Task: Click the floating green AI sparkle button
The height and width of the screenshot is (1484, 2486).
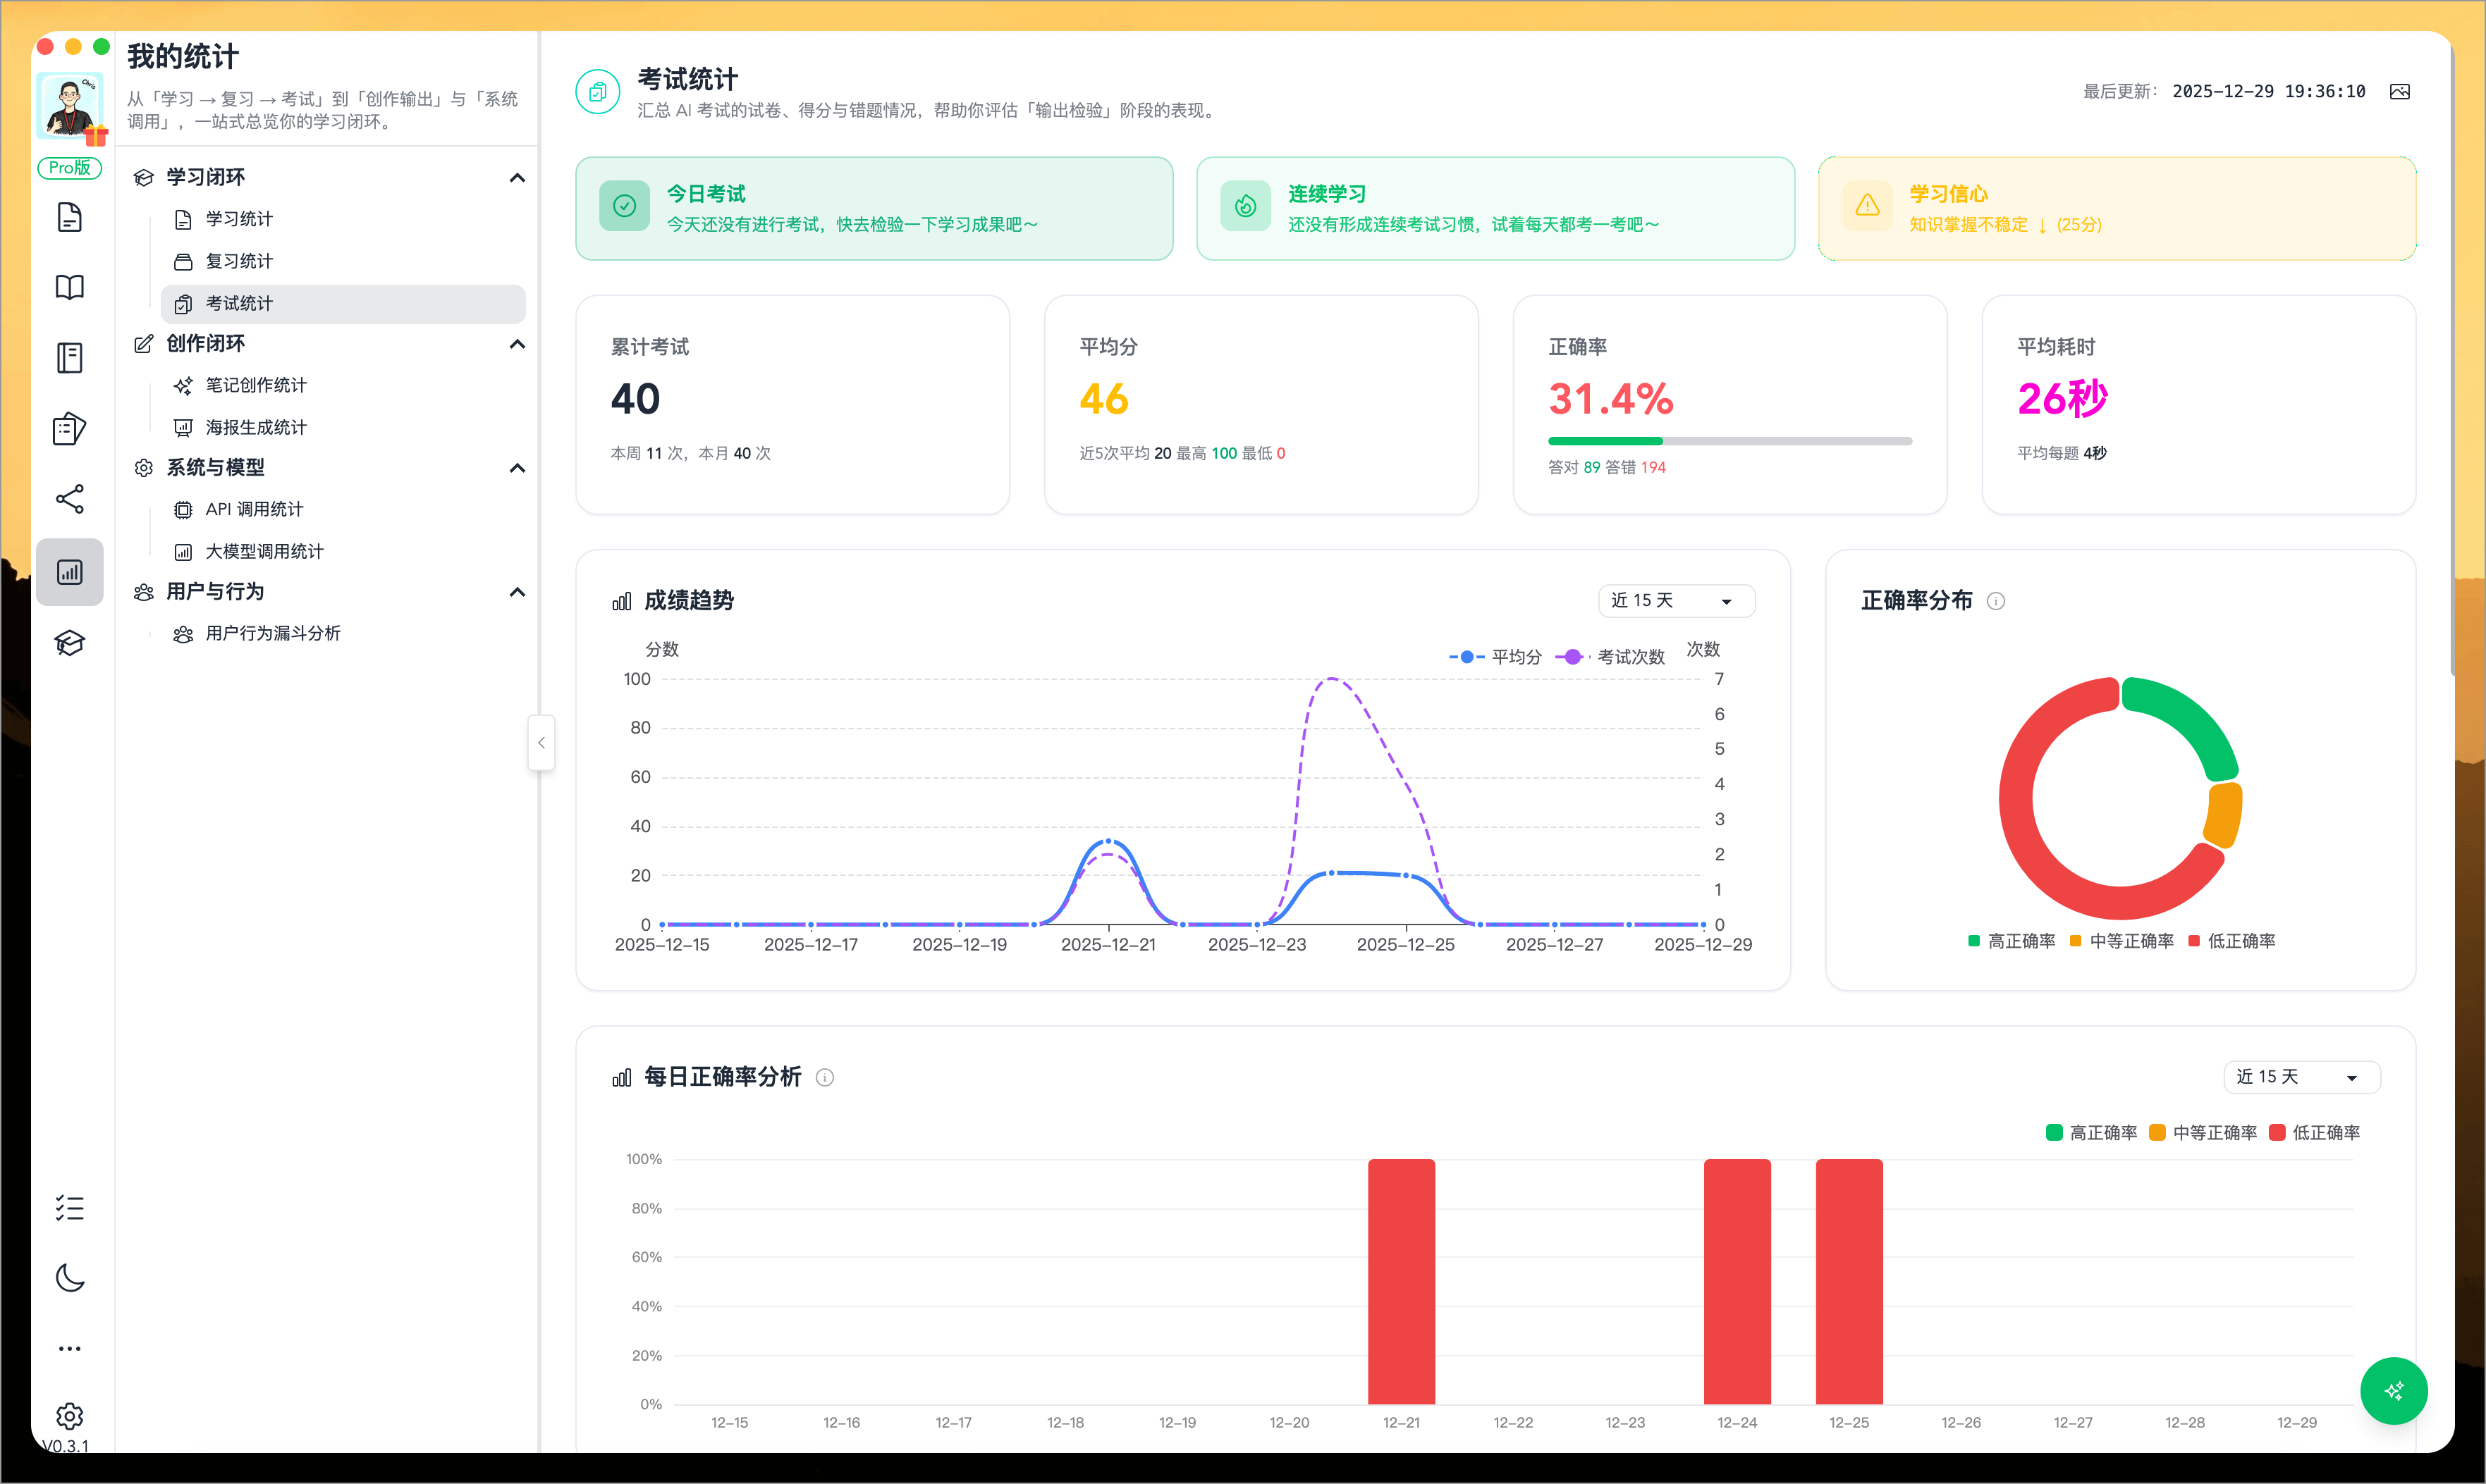Action: click(x=2393, y=1390)
